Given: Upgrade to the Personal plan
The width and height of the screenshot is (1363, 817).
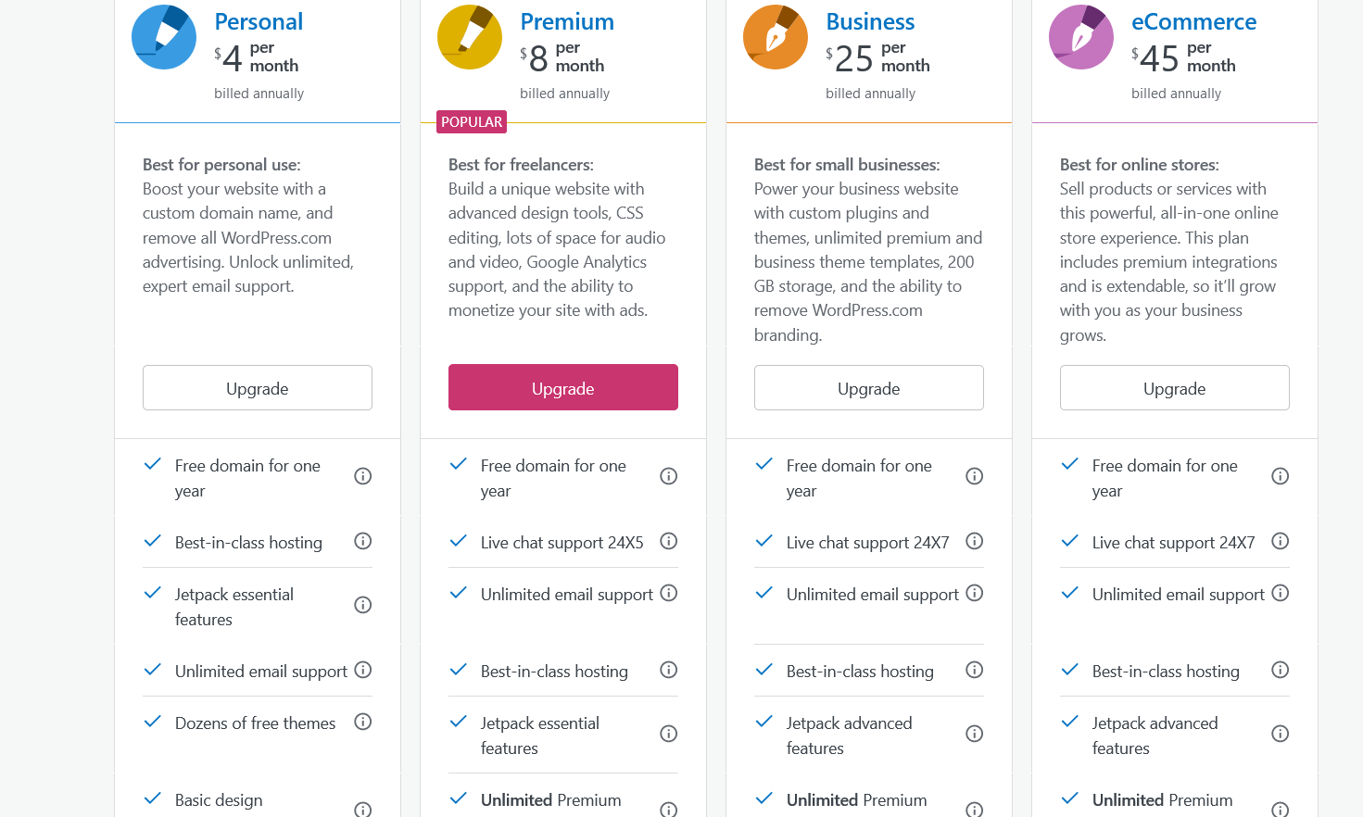Looking at the screenshot, I should [x=258, y=388].
